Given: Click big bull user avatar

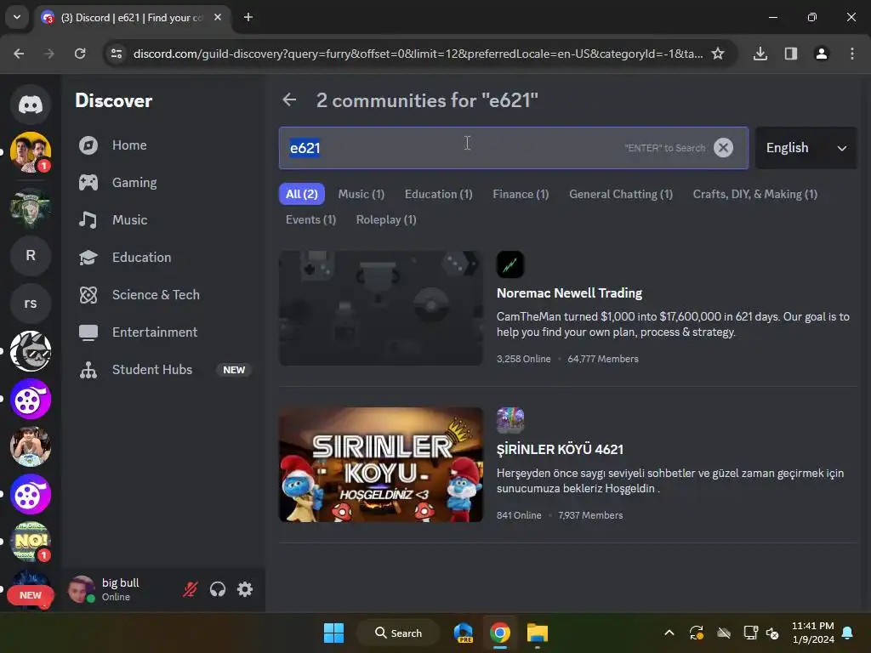Looking at the screenshot, I should (81, 590).
